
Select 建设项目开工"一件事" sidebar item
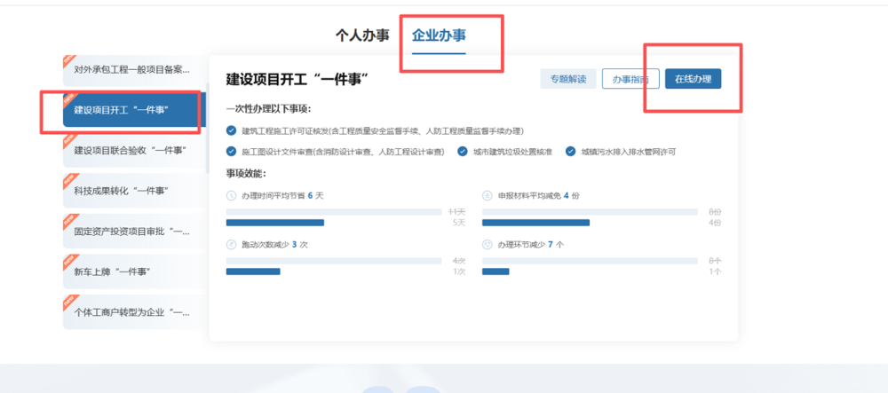(x=135, y=110)
